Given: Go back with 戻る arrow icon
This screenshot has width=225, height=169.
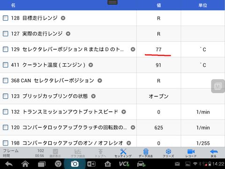Looking at the screenshot, I should point(214,153).
